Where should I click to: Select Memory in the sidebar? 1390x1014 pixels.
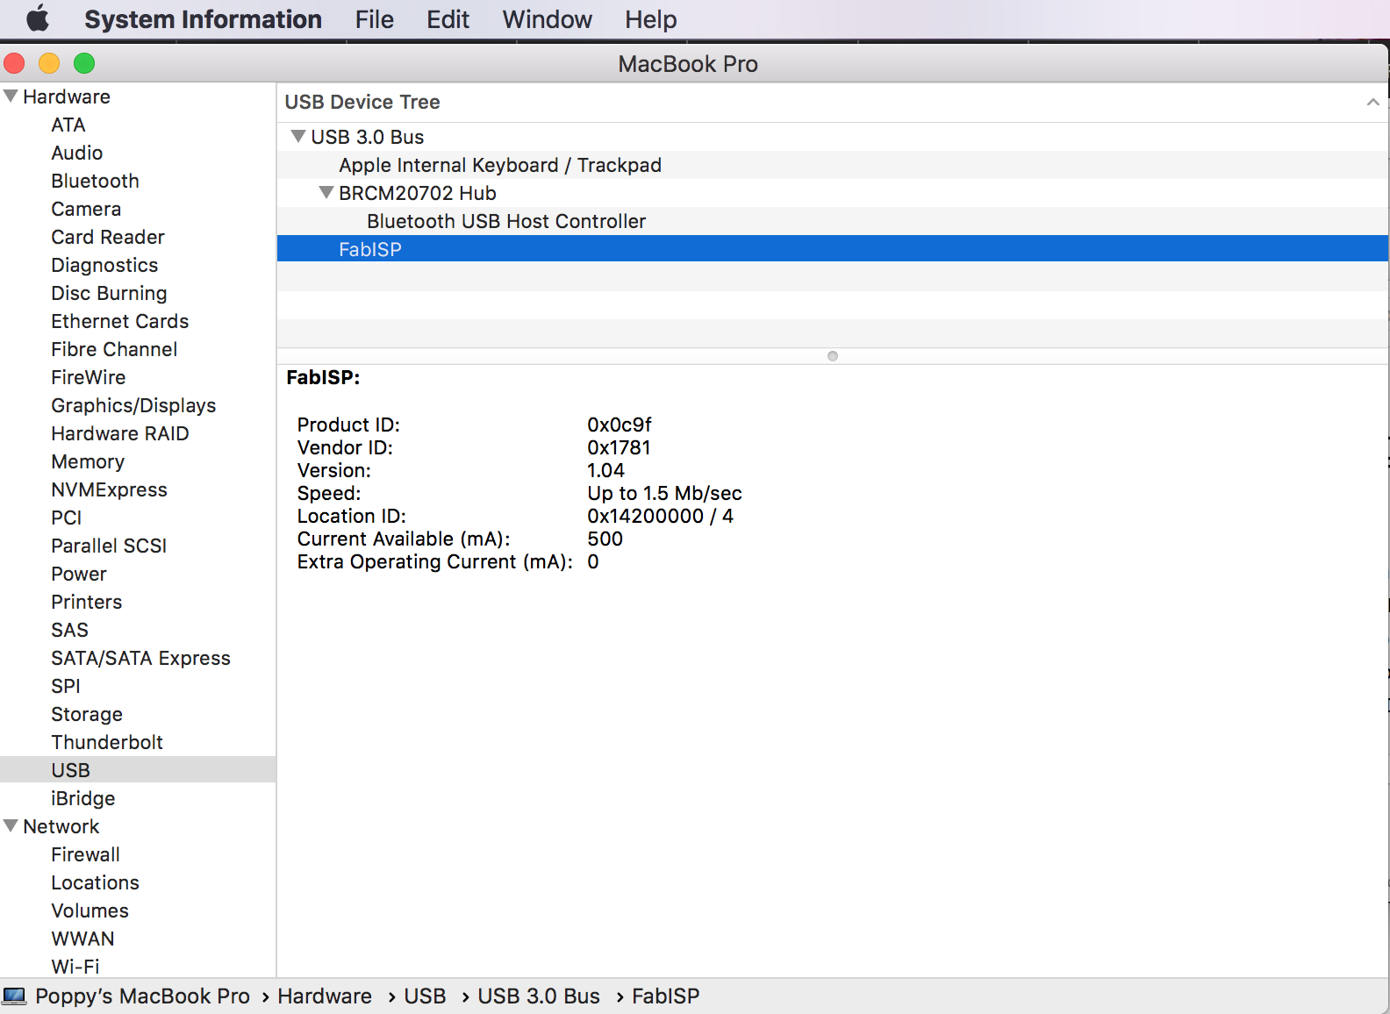[x=88, y=461]
